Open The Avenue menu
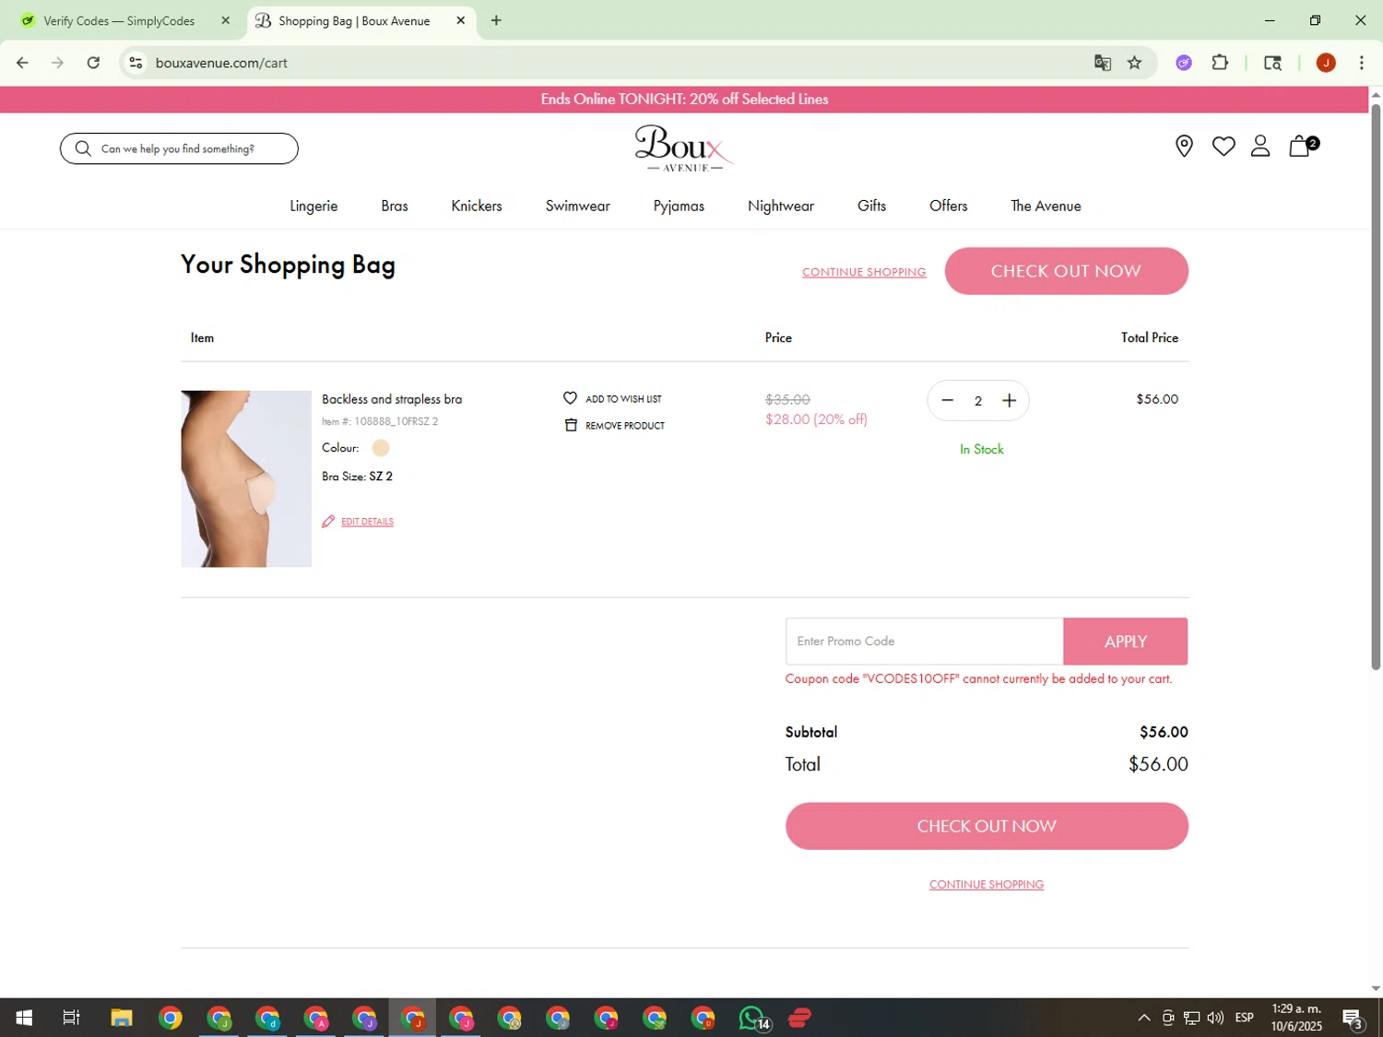This screenshot has width=1383, height=1037. (x=1046, y=206)
